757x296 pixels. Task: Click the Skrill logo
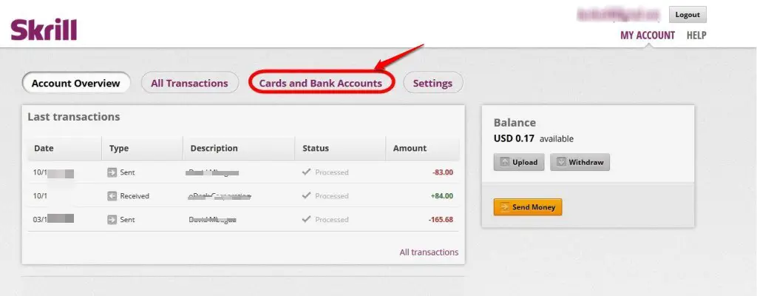click(44, 30)
